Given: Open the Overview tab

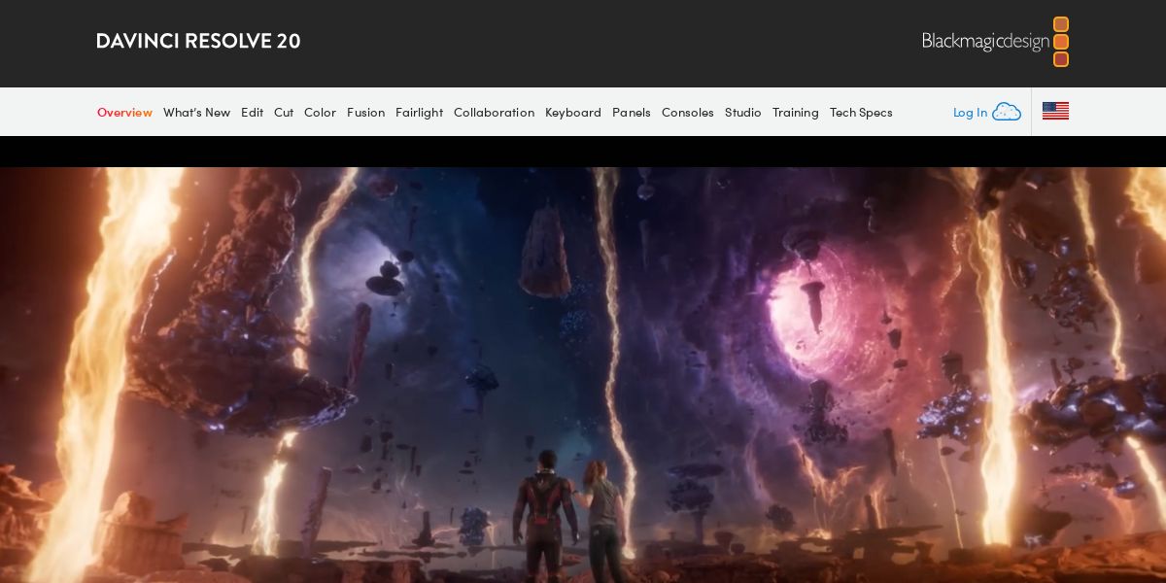Looking at the screenshot, I should 124,113.
